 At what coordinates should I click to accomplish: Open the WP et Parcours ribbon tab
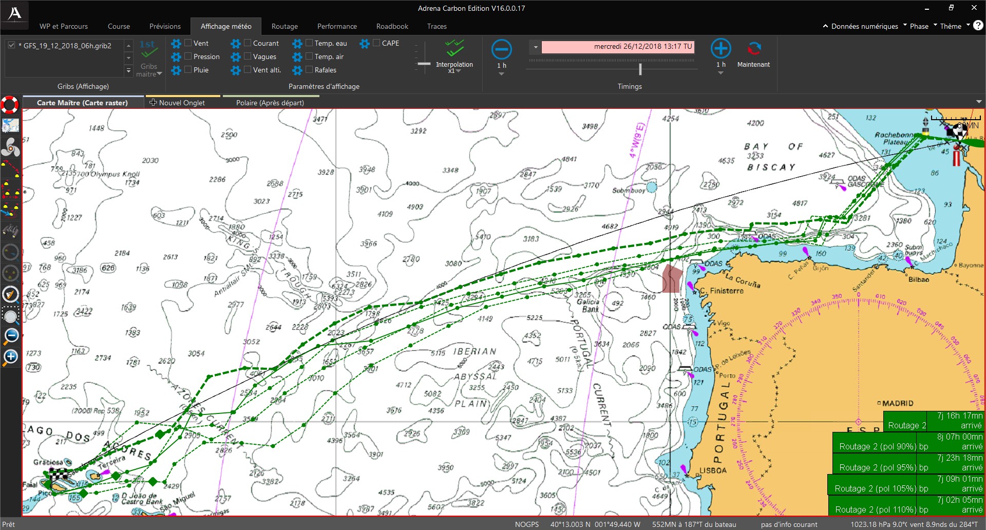point(64,26)
